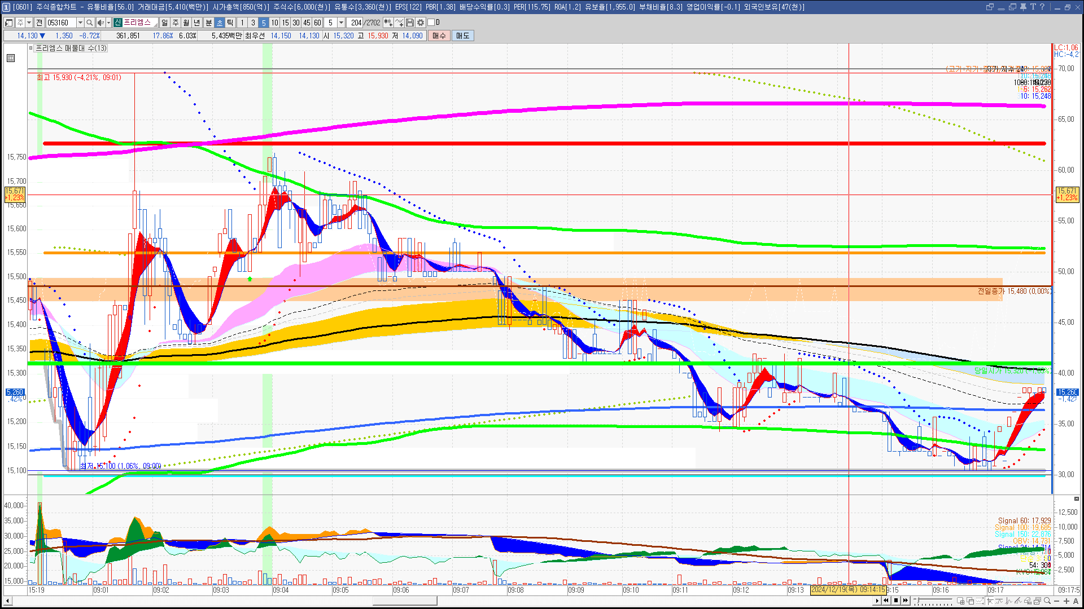This screenshot has height=609, width=1084.
Task: Click the speaker sound icon in the toolbar
Action: (100, 23)
